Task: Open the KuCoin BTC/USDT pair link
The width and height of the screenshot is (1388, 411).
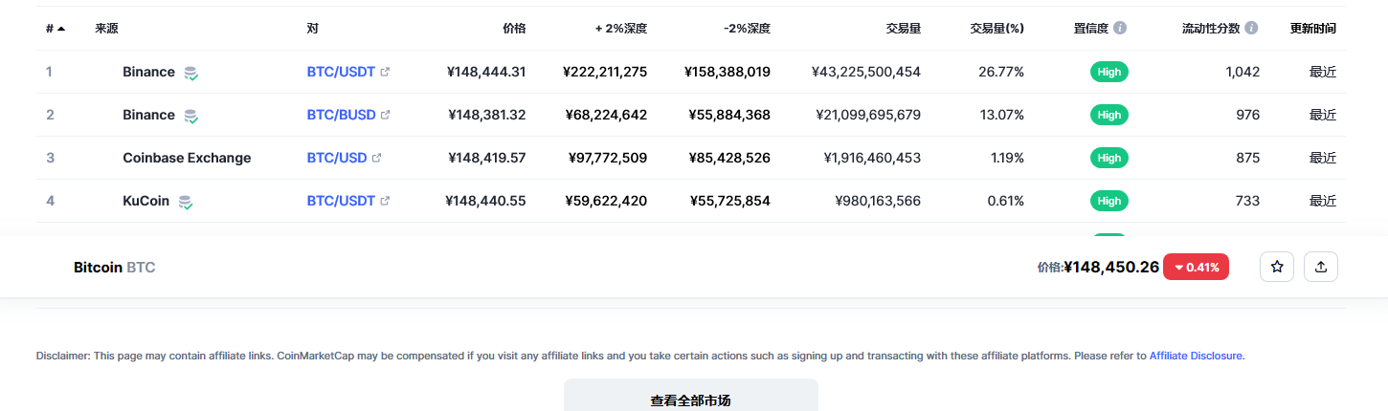Action: pos(341,201)
